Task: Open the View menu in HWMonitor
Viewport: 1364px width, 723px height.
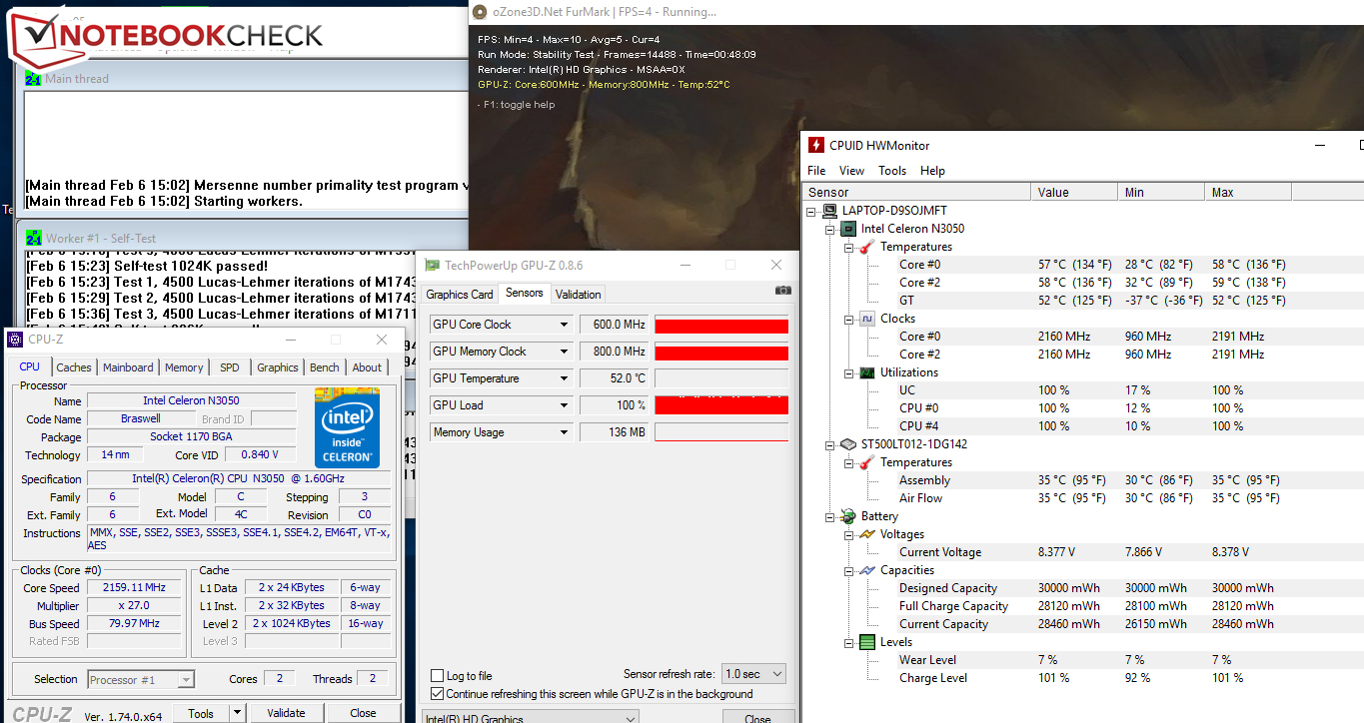Action: (852, 171)
